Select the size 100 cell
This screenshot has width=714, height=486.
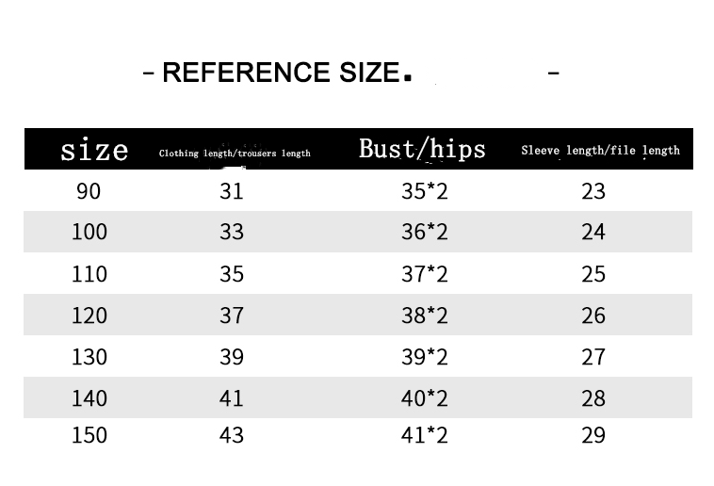click(x=89, y=232)
